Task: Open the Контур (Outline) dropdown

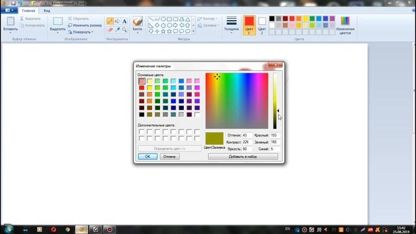Action: pos(207,19)
